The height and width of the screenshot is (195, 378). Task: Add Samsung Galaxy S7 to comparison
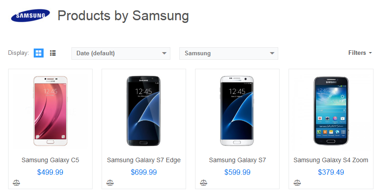pos(204,182)
